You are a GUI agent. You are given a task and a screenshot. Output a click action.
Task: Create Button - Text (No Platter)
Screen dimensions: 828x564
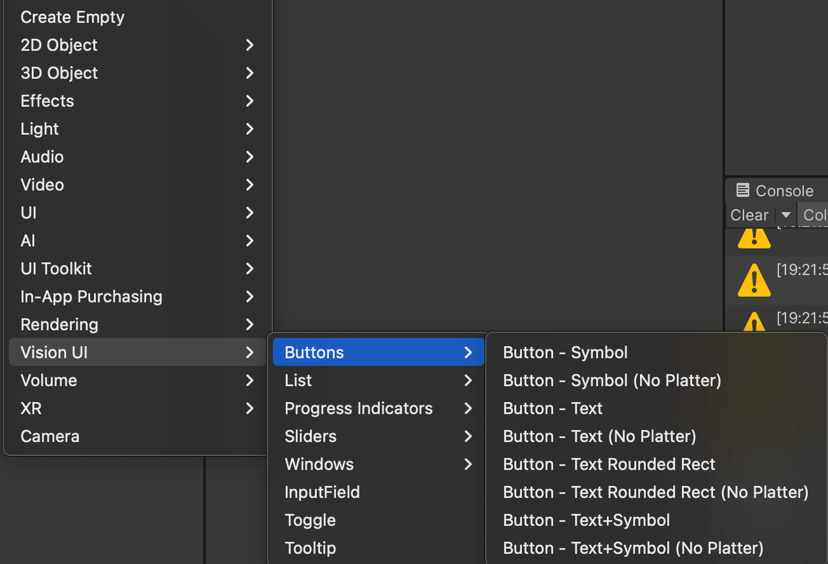(x=658, y=436)
